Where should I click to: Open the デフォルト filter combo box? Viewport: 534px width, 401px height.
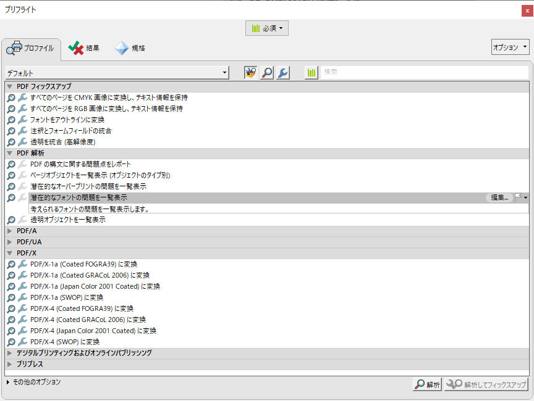tap(117, 73)
